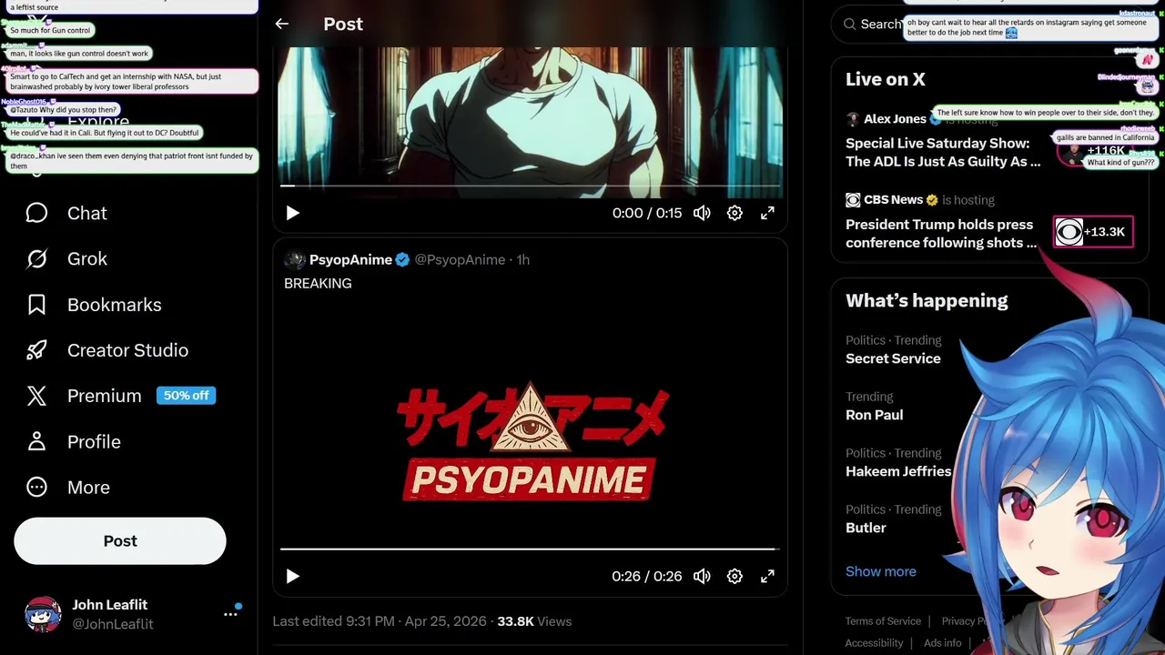Click the Grok logo icon
1165x655 pixels.
36,258
